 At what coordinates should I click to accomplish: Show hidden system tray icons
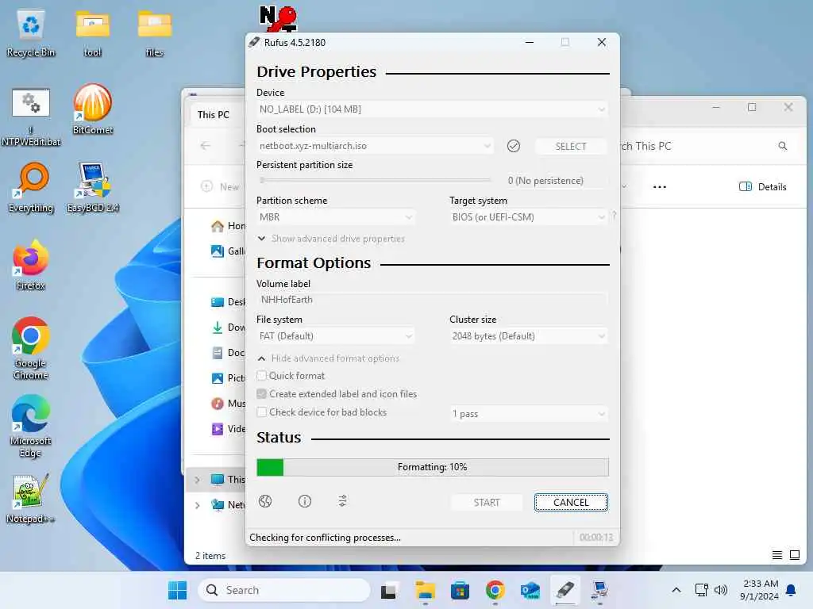[676, 590]
